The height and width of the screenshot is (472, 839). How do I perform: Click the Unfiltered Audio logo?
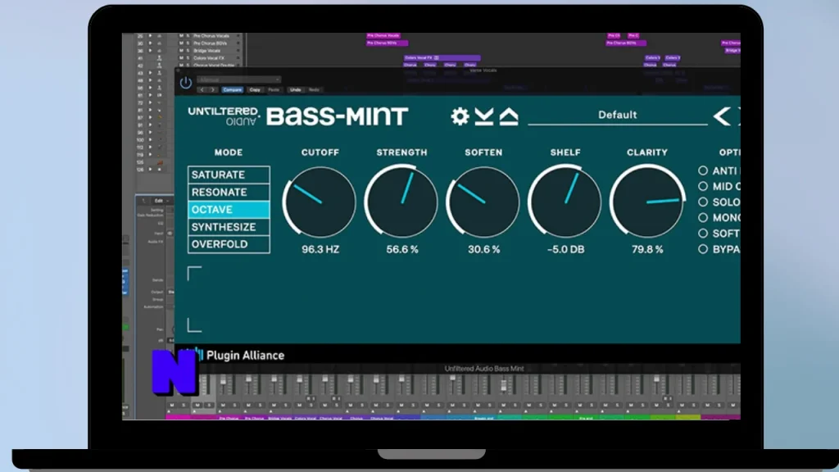(224, 116)
